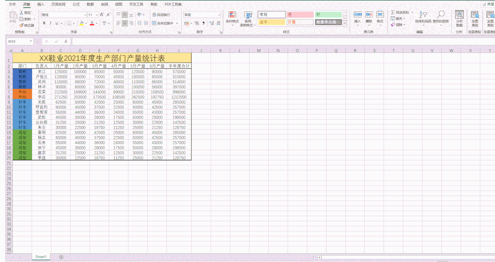Click the Insert Function fx icon
The height and width of the screenshot is (262, 495).
click(x=66, y=41)
